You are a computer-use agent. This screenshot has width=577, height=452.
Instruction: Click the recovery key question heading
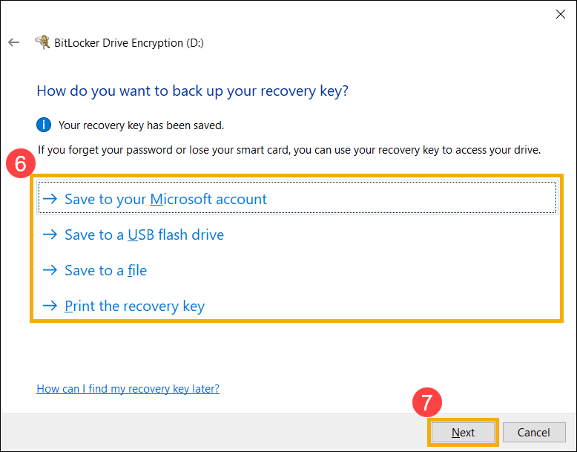(192, 91)
